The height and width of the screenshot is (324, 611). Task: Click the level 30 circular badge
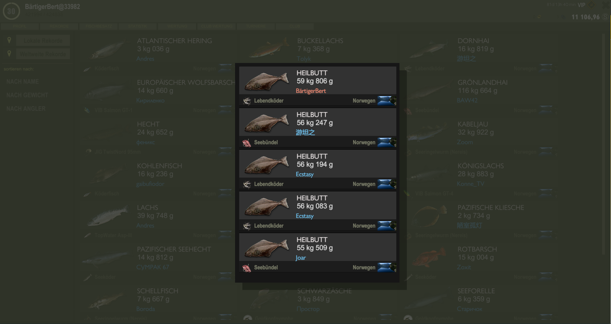[x=11, y=11]
